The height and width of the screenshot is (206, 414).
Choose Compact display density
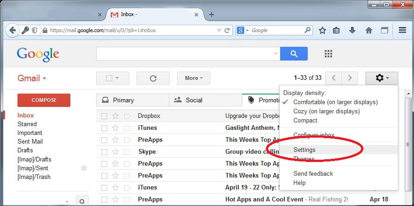[x=305, y=120]
